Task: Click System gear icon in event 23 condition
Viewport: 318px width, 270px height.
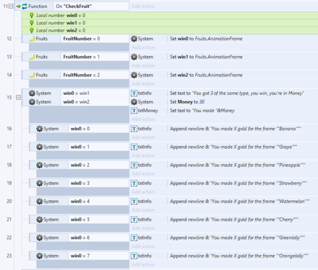Action: (40, 256)
